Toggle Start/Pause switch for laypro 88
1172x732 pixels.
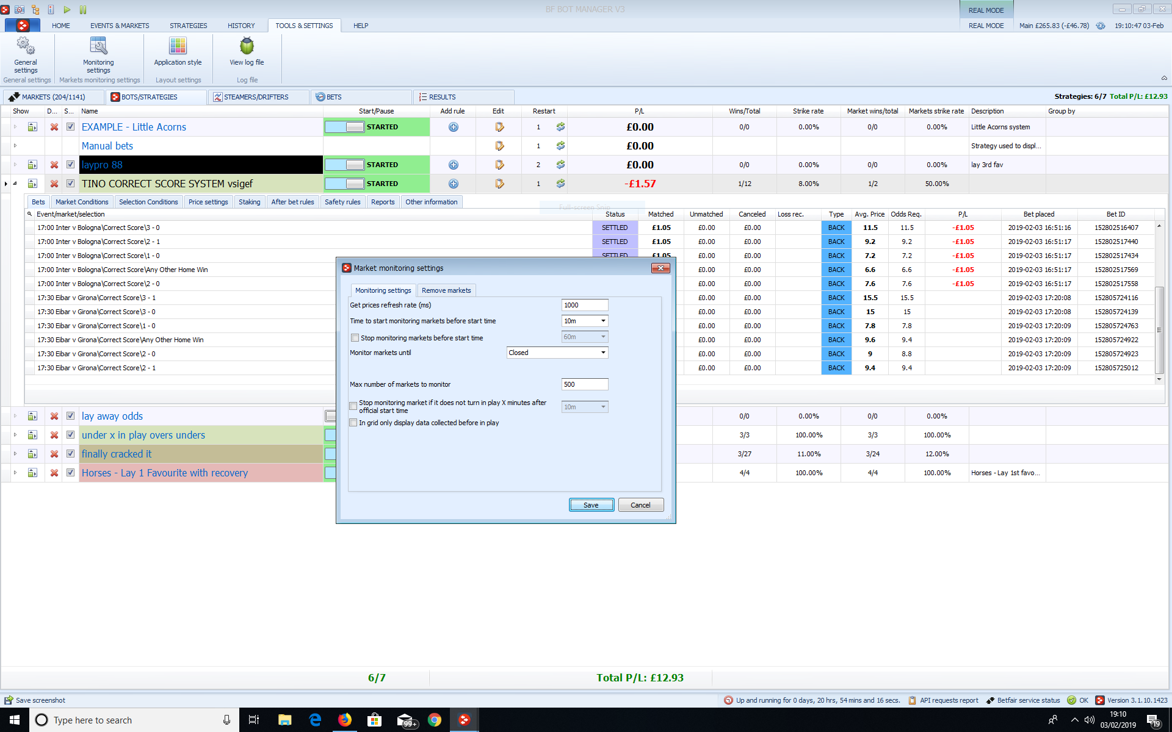(x=345, y=165)
